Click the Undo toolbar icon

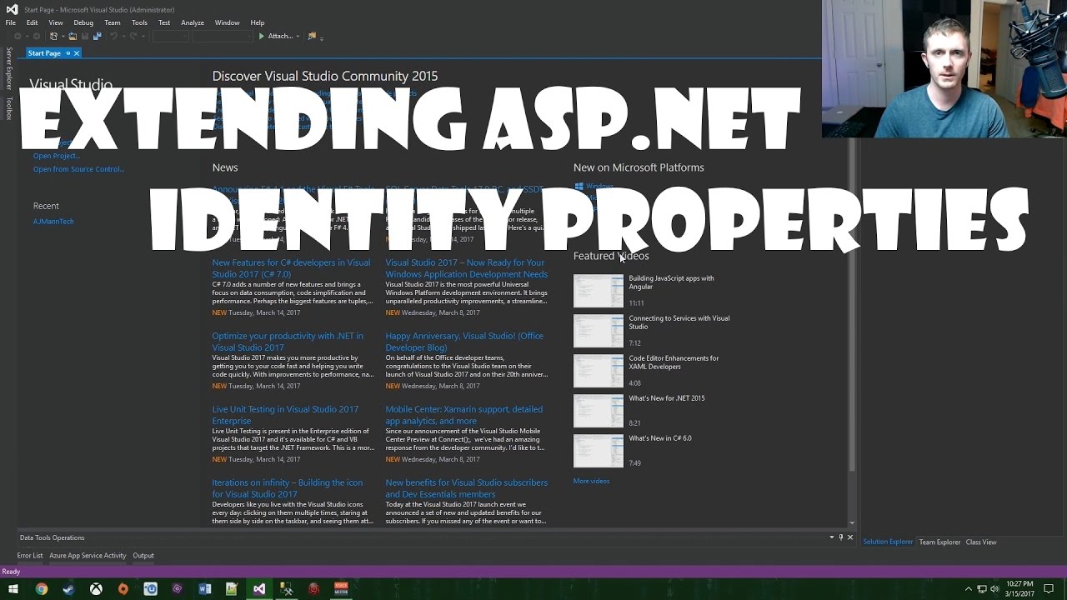point(113,36)
